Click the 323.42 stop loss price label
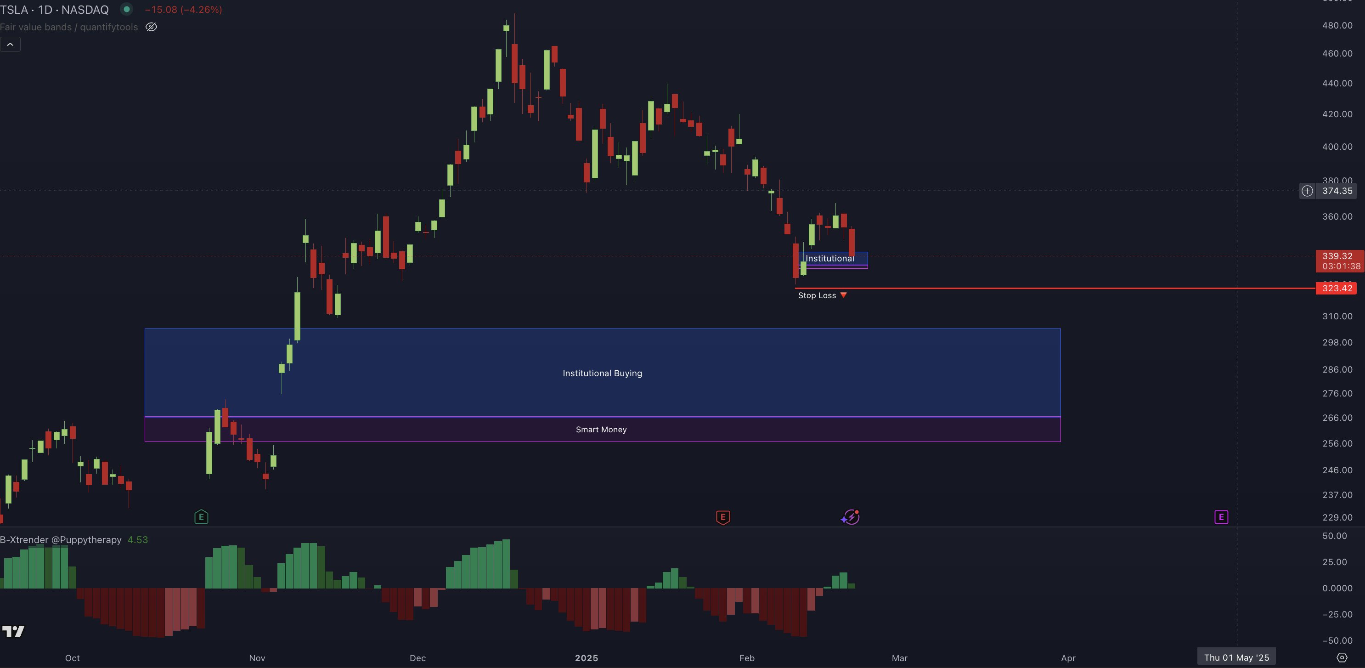Viewport: 1365px width, 668px height. [x=1337, y=289]
